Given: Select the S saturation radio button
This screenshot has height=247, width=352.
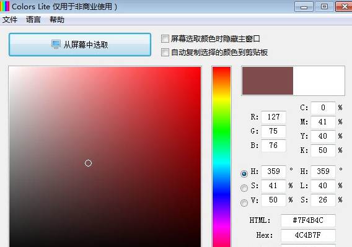Looking at the screenshot, I should [244, 188].
